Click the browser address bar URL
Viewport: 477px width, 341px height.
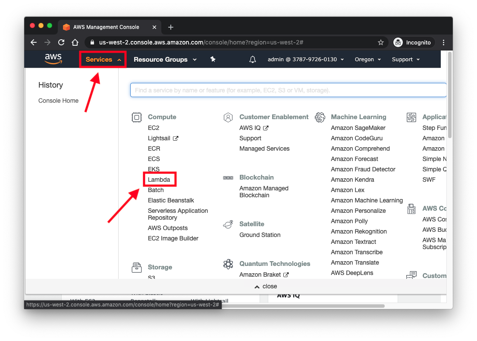pos(201,42)
